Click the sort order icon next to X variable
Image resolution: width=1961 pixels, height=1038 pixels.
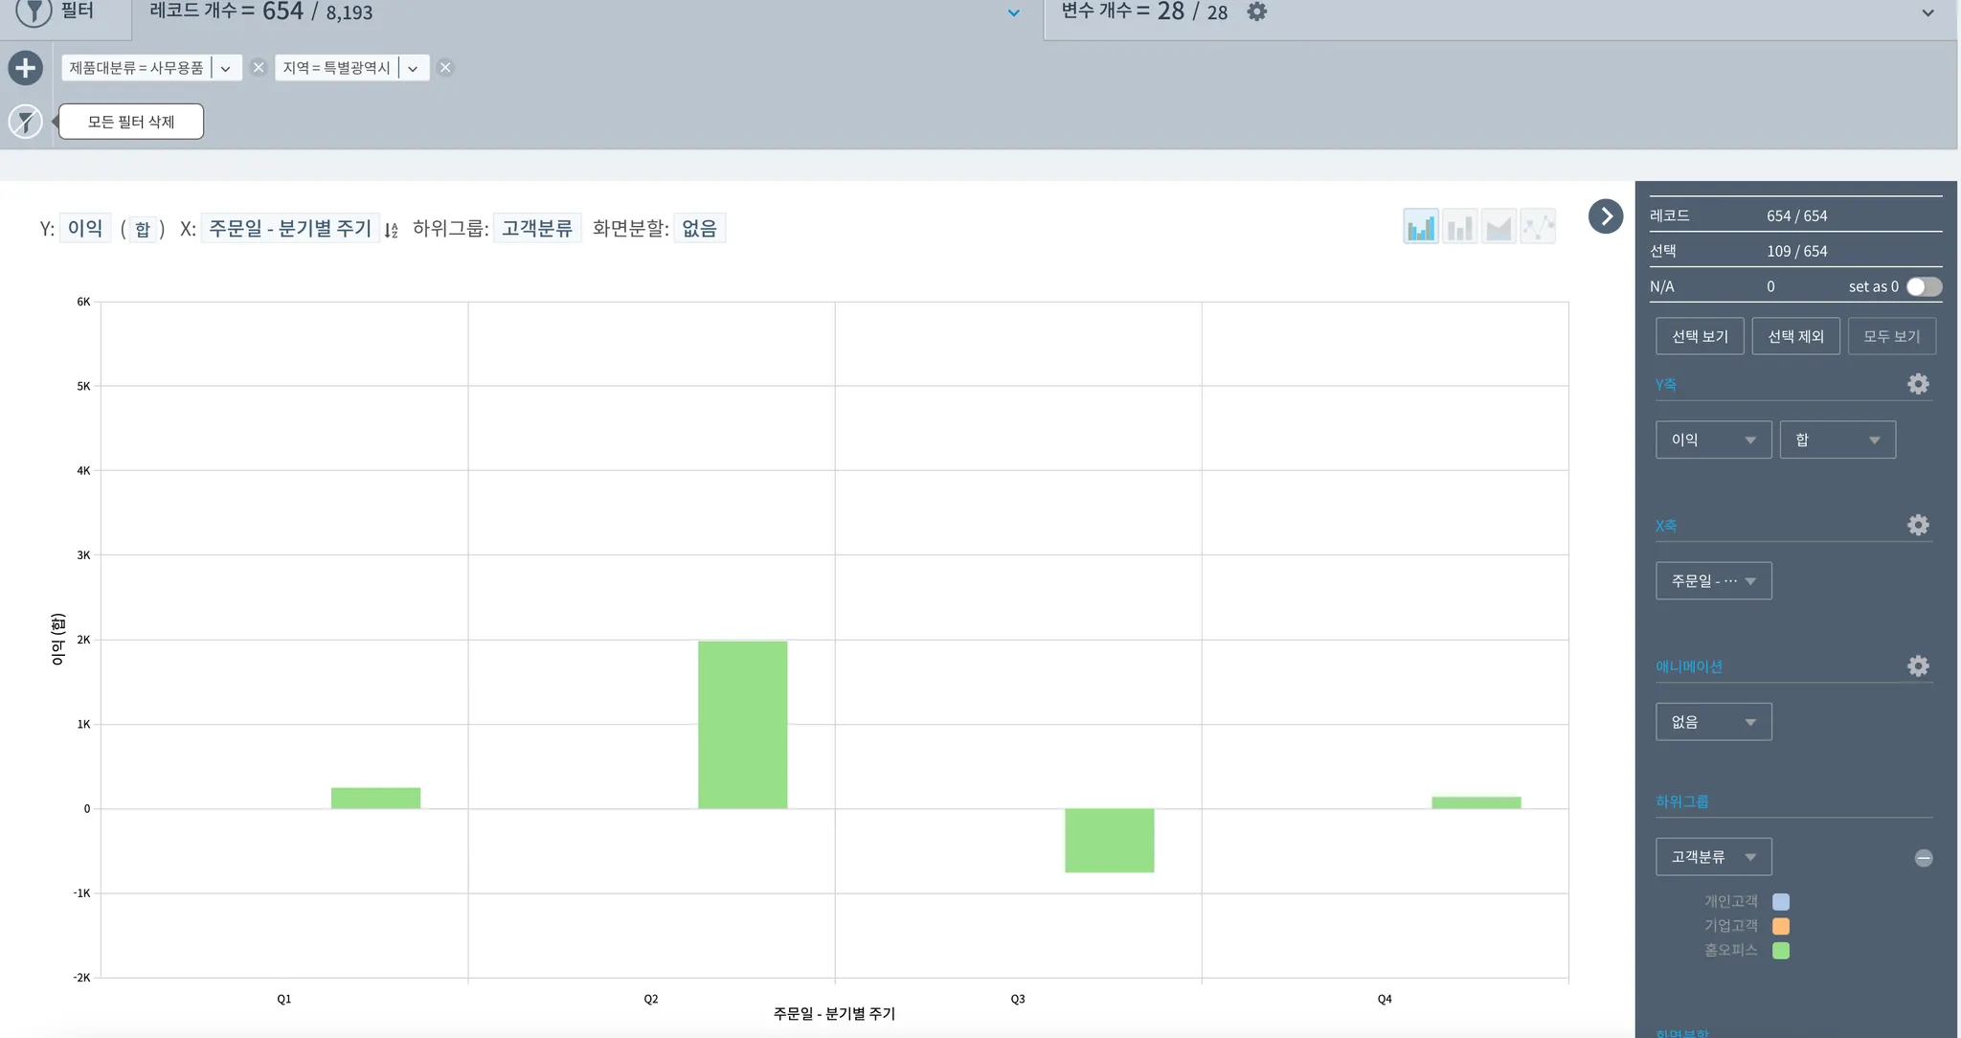pyautogui.click(x=392, y=230)
